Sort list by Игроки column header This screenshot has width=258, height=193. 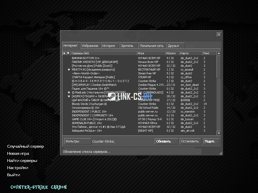[x=172, y=53]
